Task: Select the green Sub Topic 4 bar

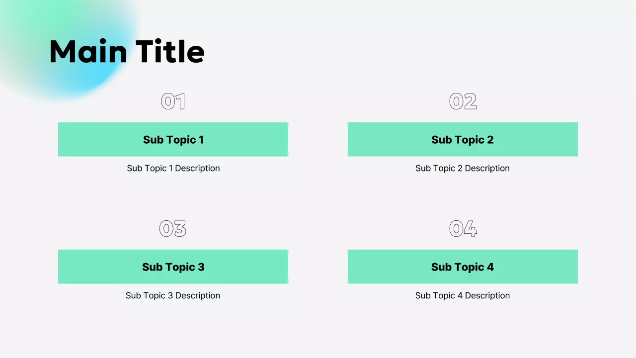Action: 463,267
